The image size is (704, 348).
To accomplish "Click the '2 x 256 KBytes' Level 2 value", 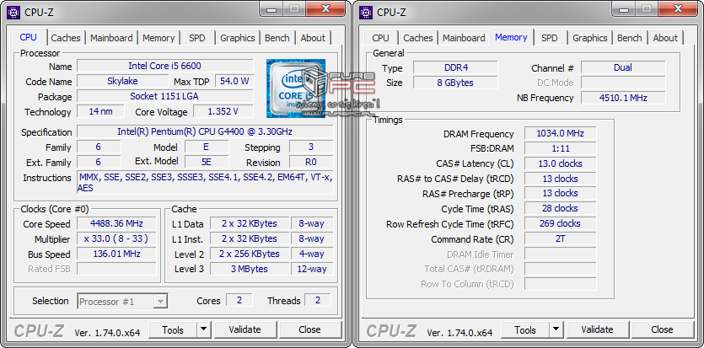I will point(250,254).
